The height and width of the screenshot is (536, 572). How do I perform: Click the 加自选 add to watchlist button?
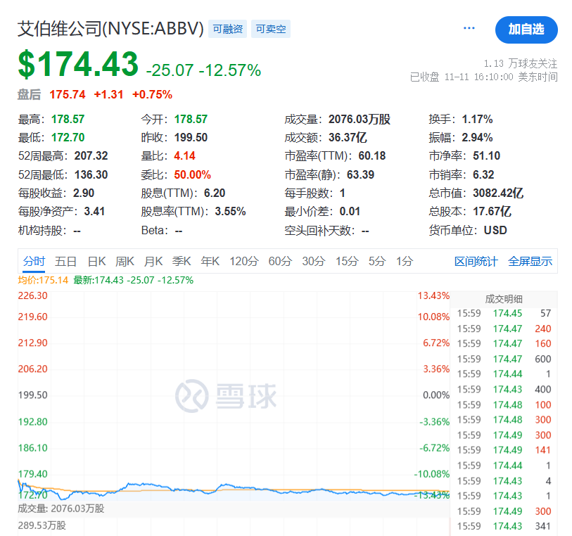click(x=526, y=30)
